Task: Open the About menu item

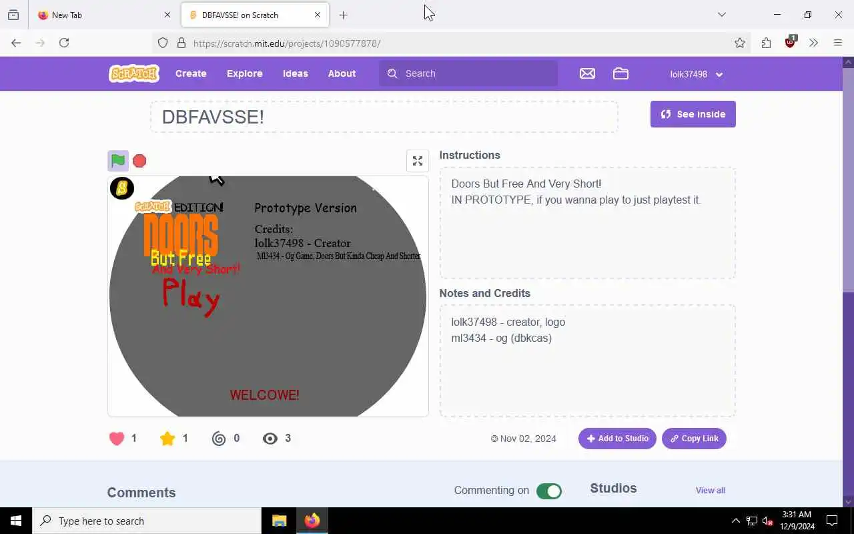Action: click(342, 73)
